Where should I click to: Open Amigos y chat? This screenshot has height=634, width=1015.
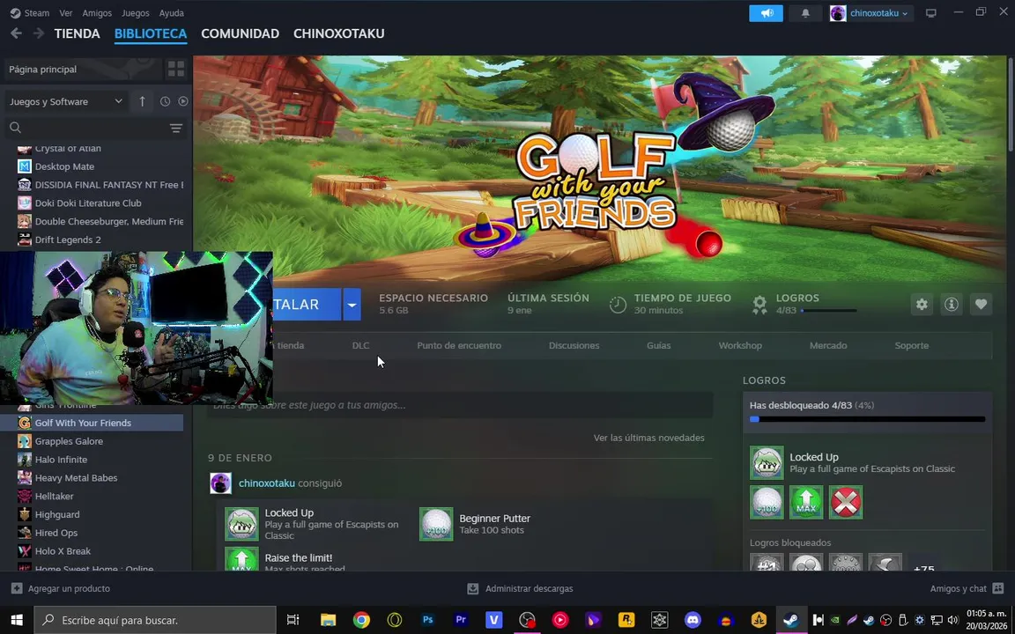point(967,589)
